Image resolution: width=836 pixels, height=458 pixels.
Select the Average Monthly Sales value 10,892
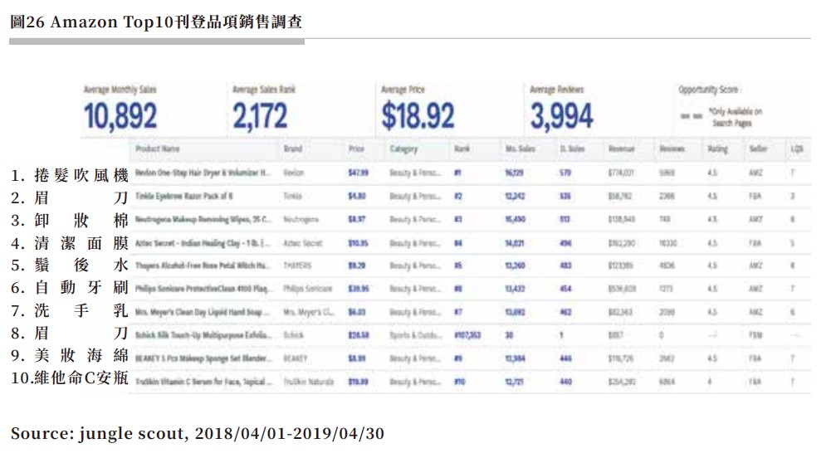tap(120, 116)
